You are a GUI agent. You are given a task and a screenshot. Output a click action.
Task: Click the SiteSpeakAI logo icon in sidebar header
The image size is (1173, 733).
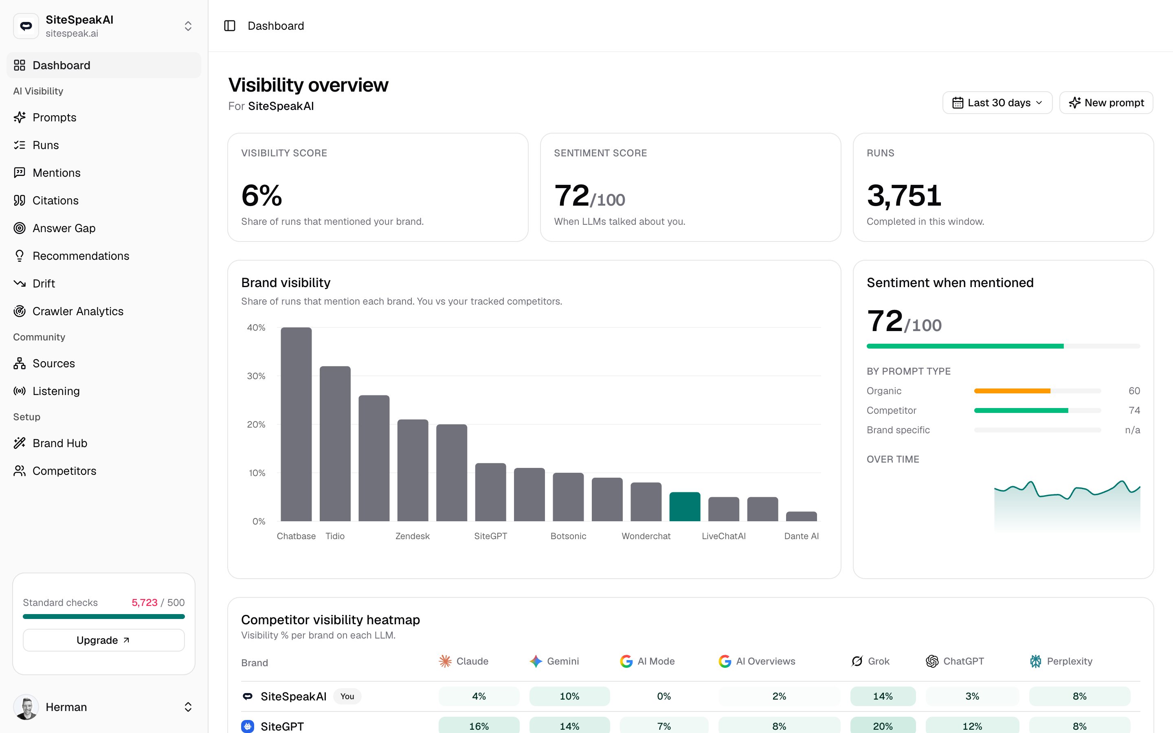coord(26,26)
